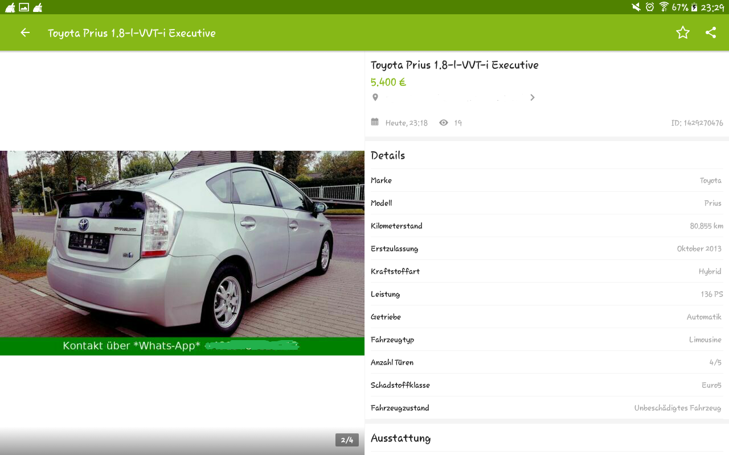The image size is (729, 455).
Task: Select the Oktober 2013 value
Action: click(x=699, y=249)
